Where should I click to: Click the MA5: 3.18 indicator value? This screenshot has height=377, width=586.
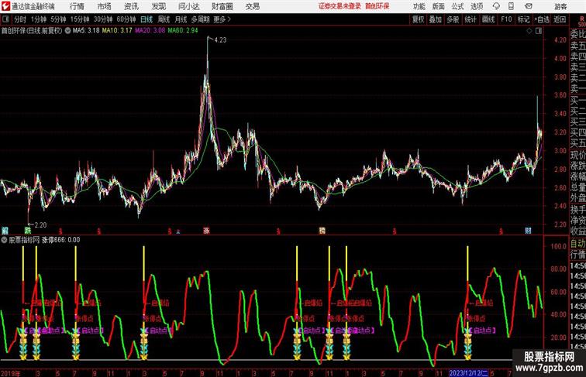pyautogui.click(x=86, y=31)
